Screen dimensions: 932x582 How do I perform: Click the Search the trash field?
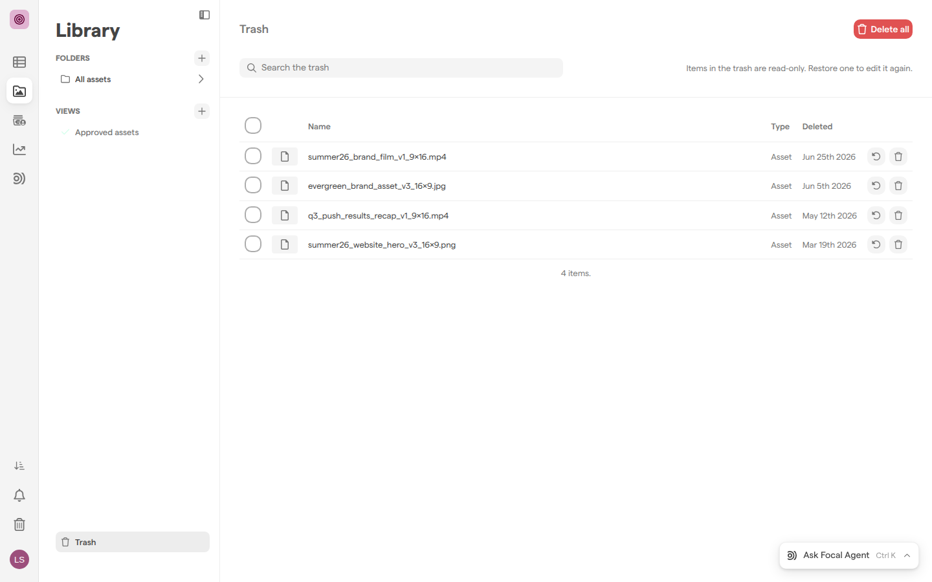[x=401, y=68]
